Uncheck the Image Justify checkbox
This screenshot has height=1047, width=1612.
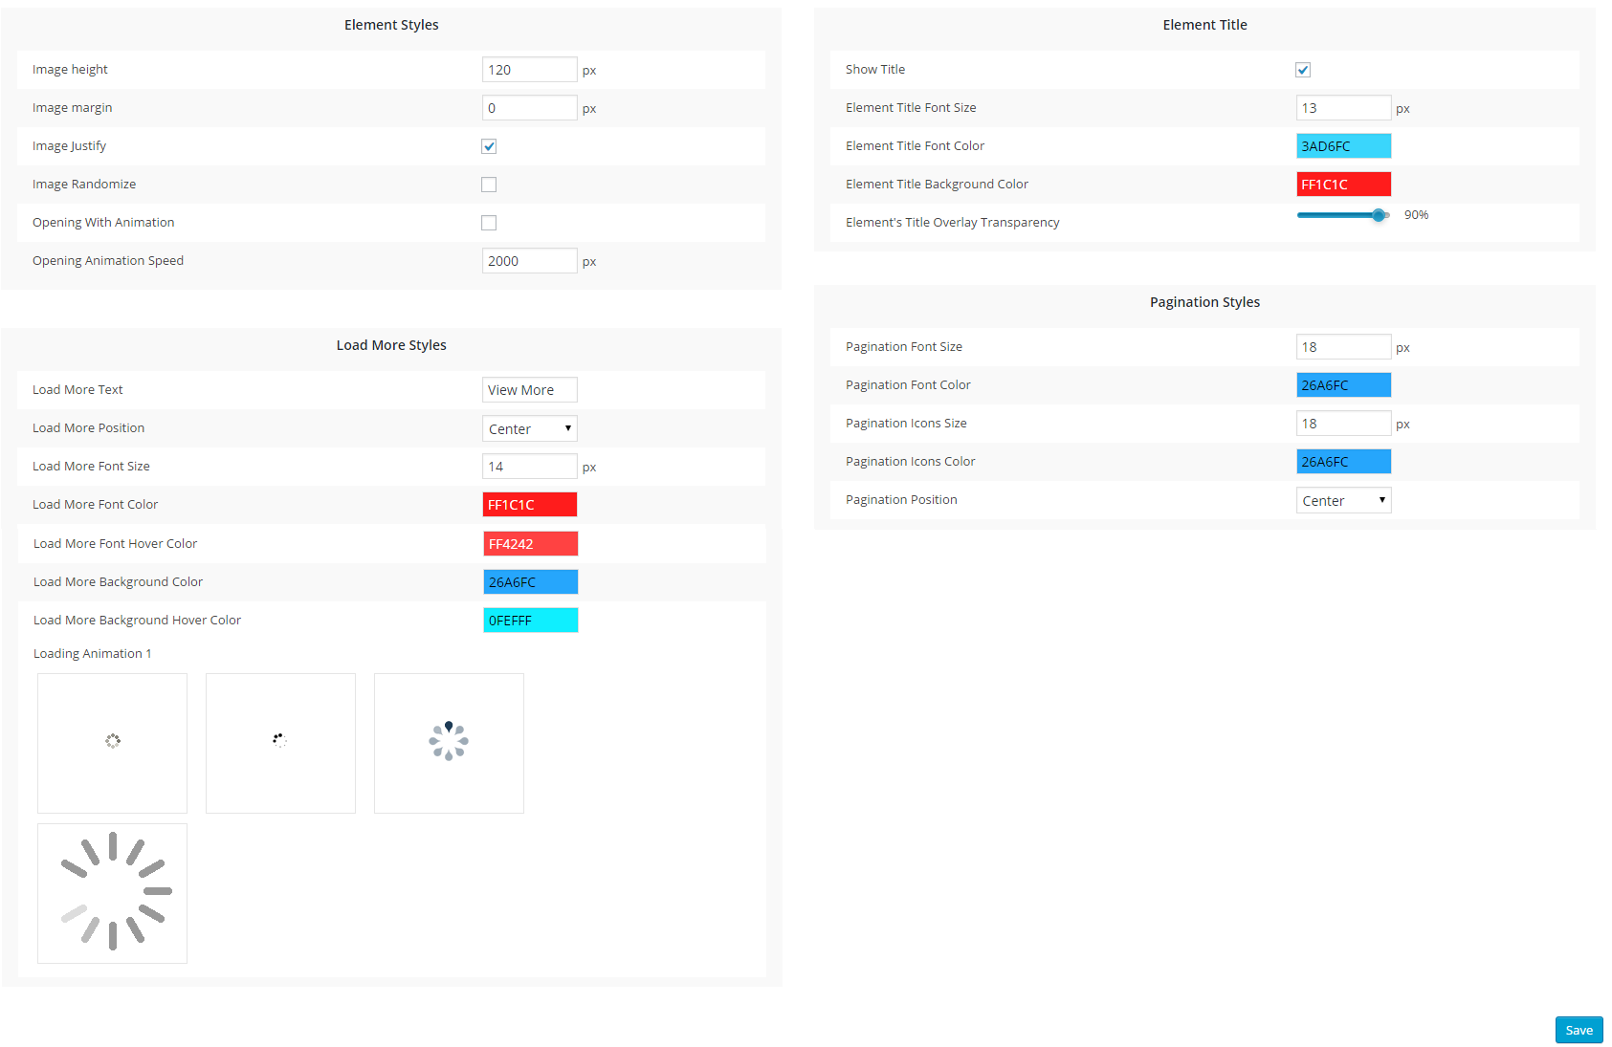[x=489, y=146]
